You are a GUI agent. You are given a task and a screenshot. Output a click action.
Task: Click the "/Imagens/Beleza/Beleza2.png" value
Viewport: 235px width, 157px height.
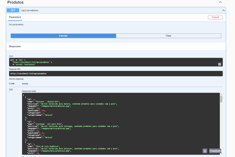(x=56, y=128)
